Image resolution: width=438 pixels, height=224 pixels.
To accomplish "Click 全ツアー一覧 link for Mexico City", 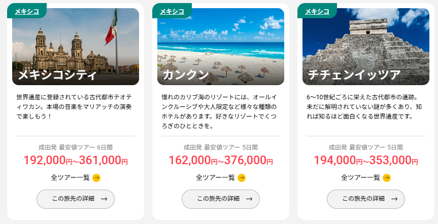I will click(71, 177).
